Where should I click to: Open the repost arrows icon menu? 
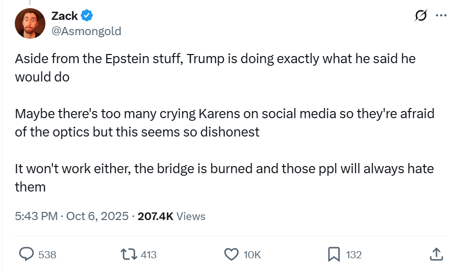128,254
